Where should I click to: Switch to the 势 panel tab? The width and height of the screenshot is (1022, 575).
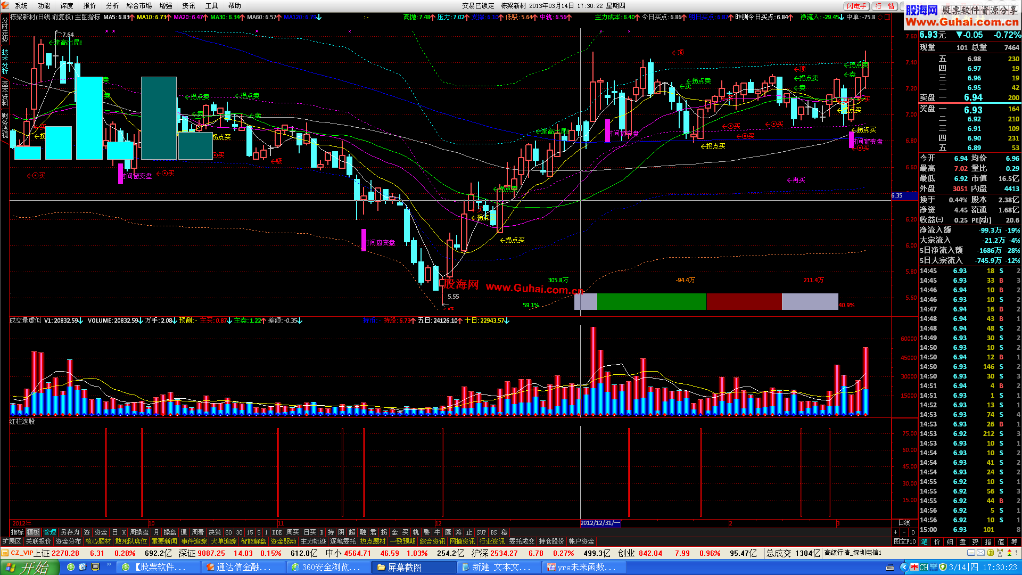click(x=975, y=541)
